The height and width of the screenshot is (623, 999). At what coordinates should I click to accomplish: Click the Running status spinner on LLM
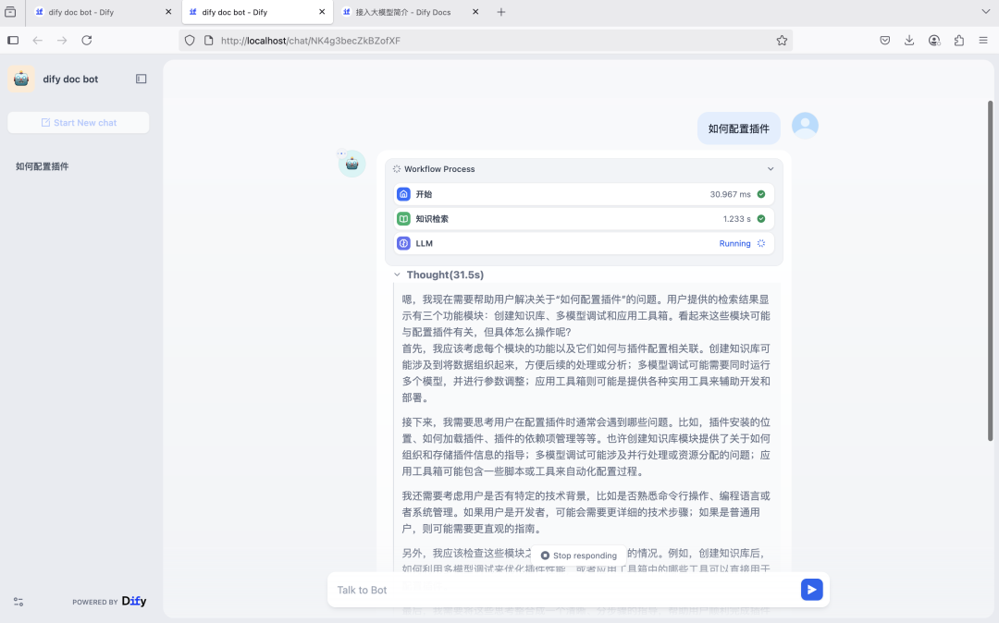760,243
